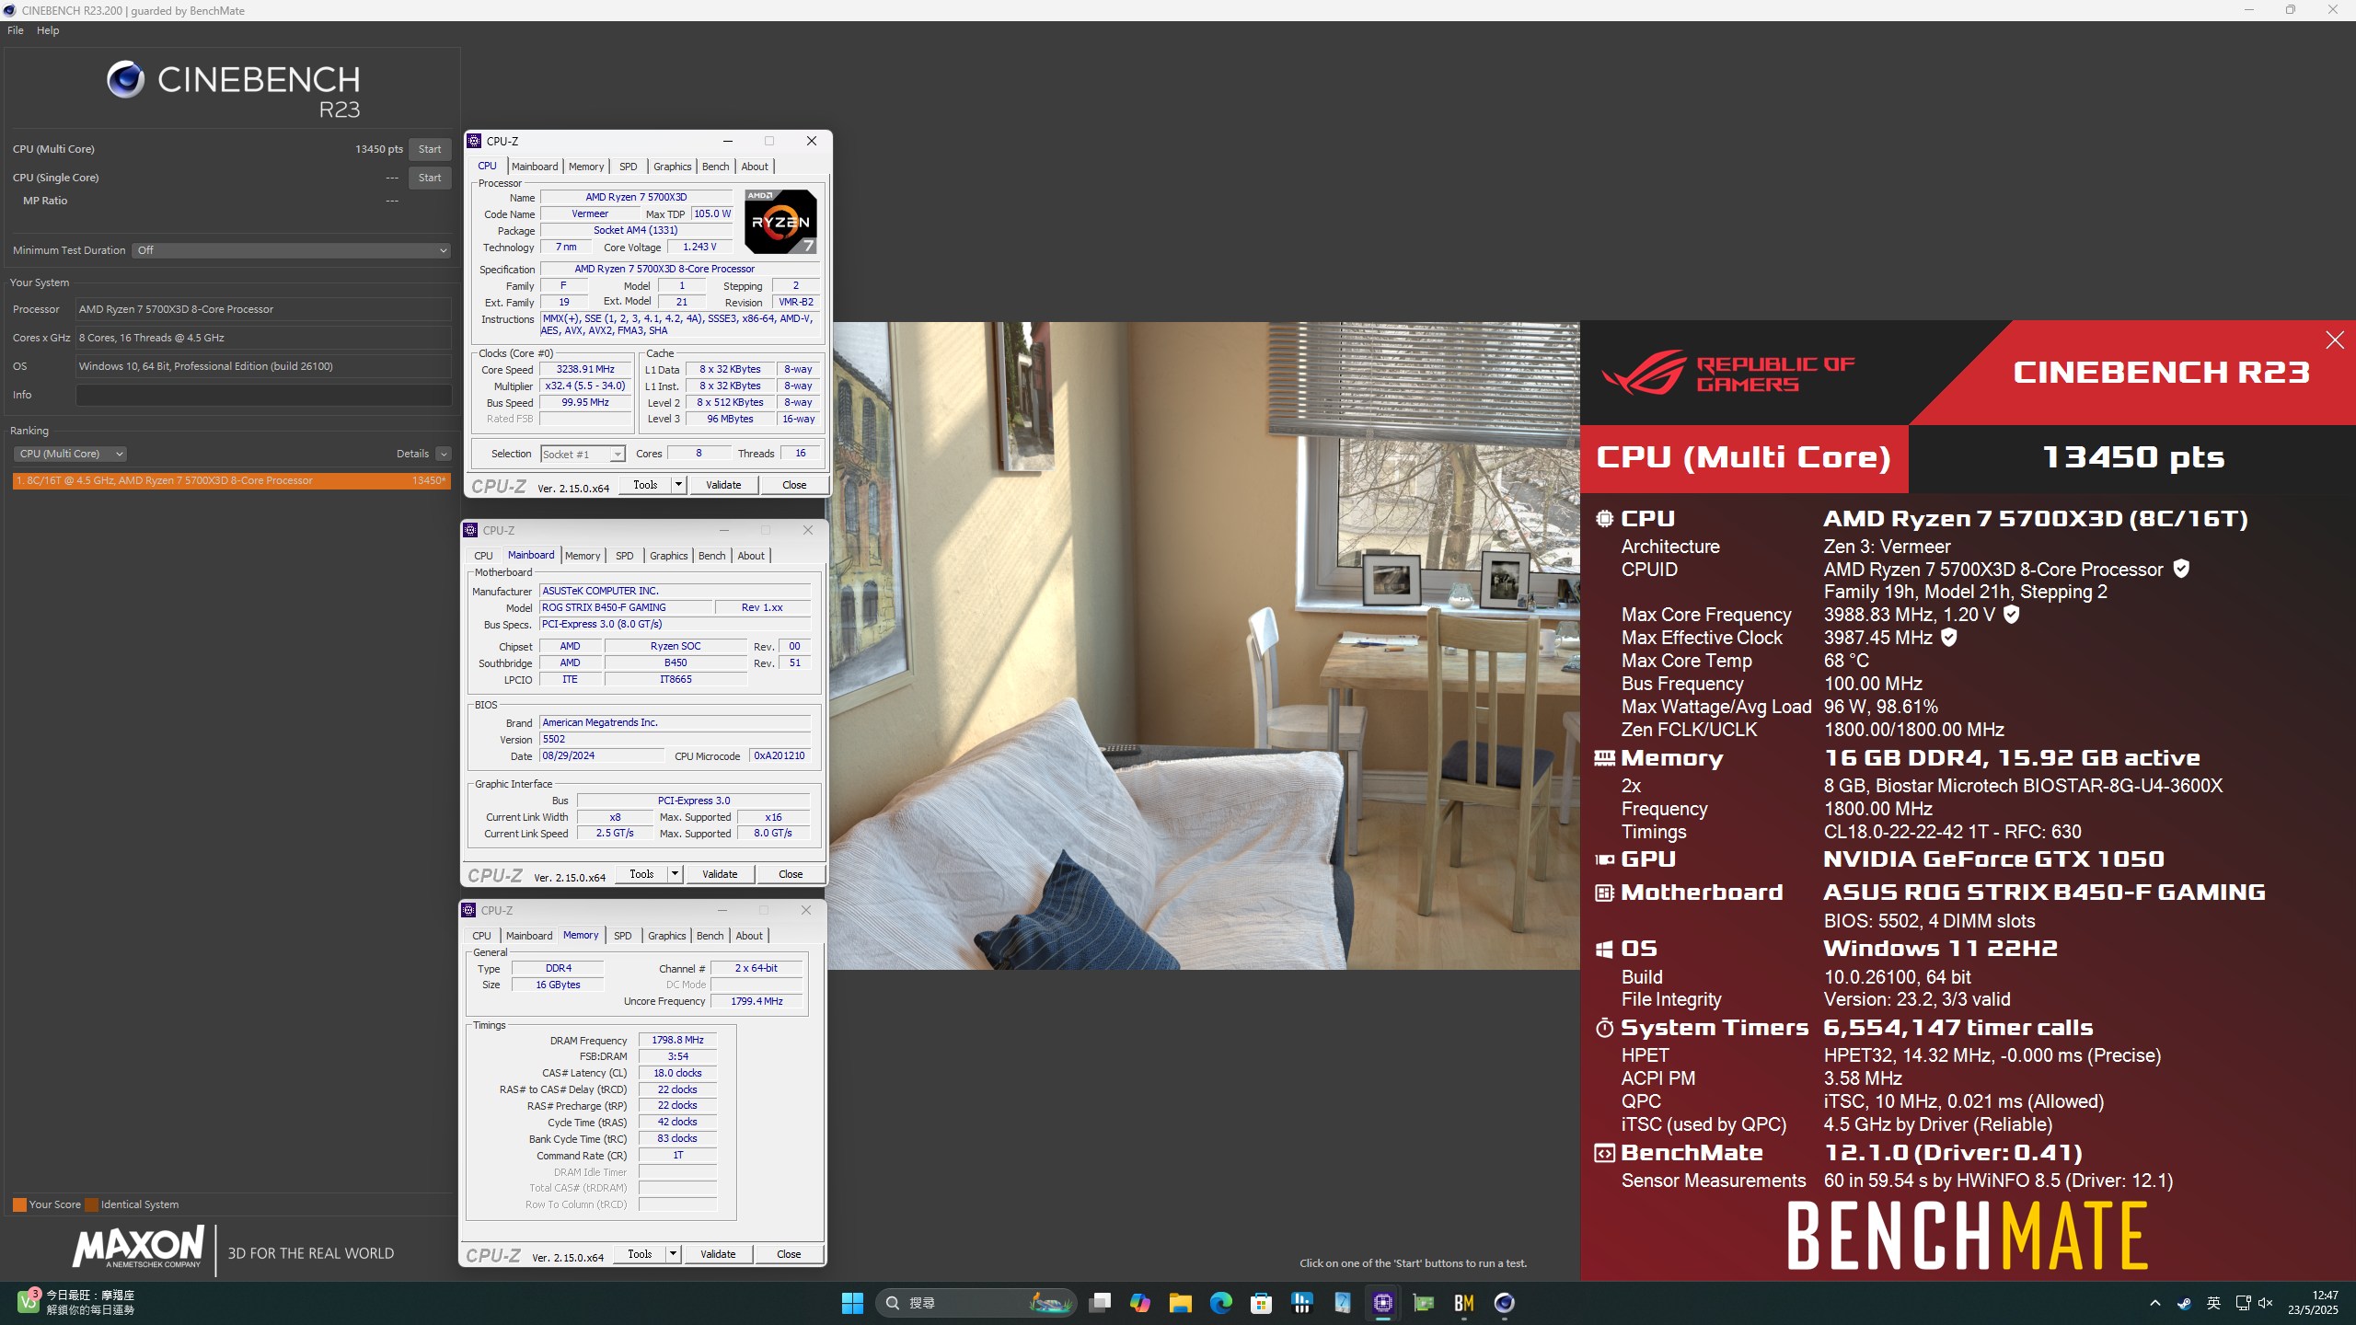Open Steam from the system tray

(2184, 1303)
